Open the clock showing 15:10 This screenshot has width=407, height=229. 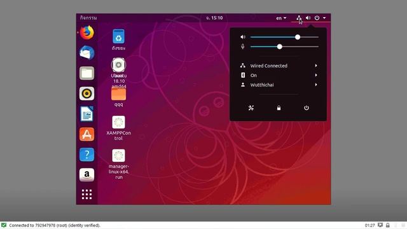[214, 18]
